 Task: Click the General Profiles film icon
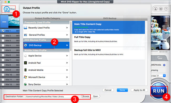pos(26,35)
